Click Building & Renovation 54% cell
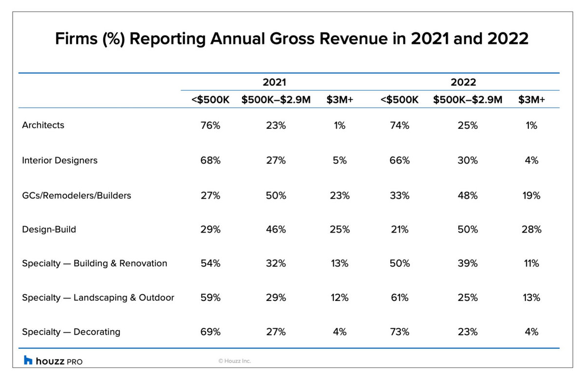 211,263
